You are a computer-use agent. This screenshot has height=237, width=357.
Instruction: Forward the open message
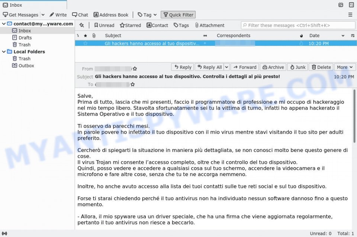(x=245, y=67)
